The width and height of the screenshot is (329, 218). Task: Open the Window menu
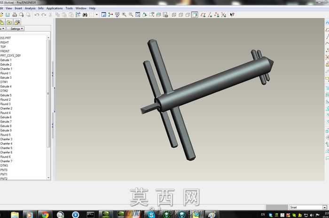tap(81, 8)
